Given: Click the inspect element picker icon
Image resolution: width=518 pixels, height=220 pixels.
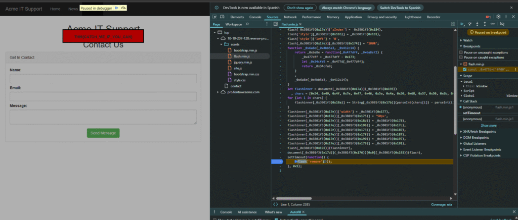Looking at the screenshot, I should tap(214, 17).
